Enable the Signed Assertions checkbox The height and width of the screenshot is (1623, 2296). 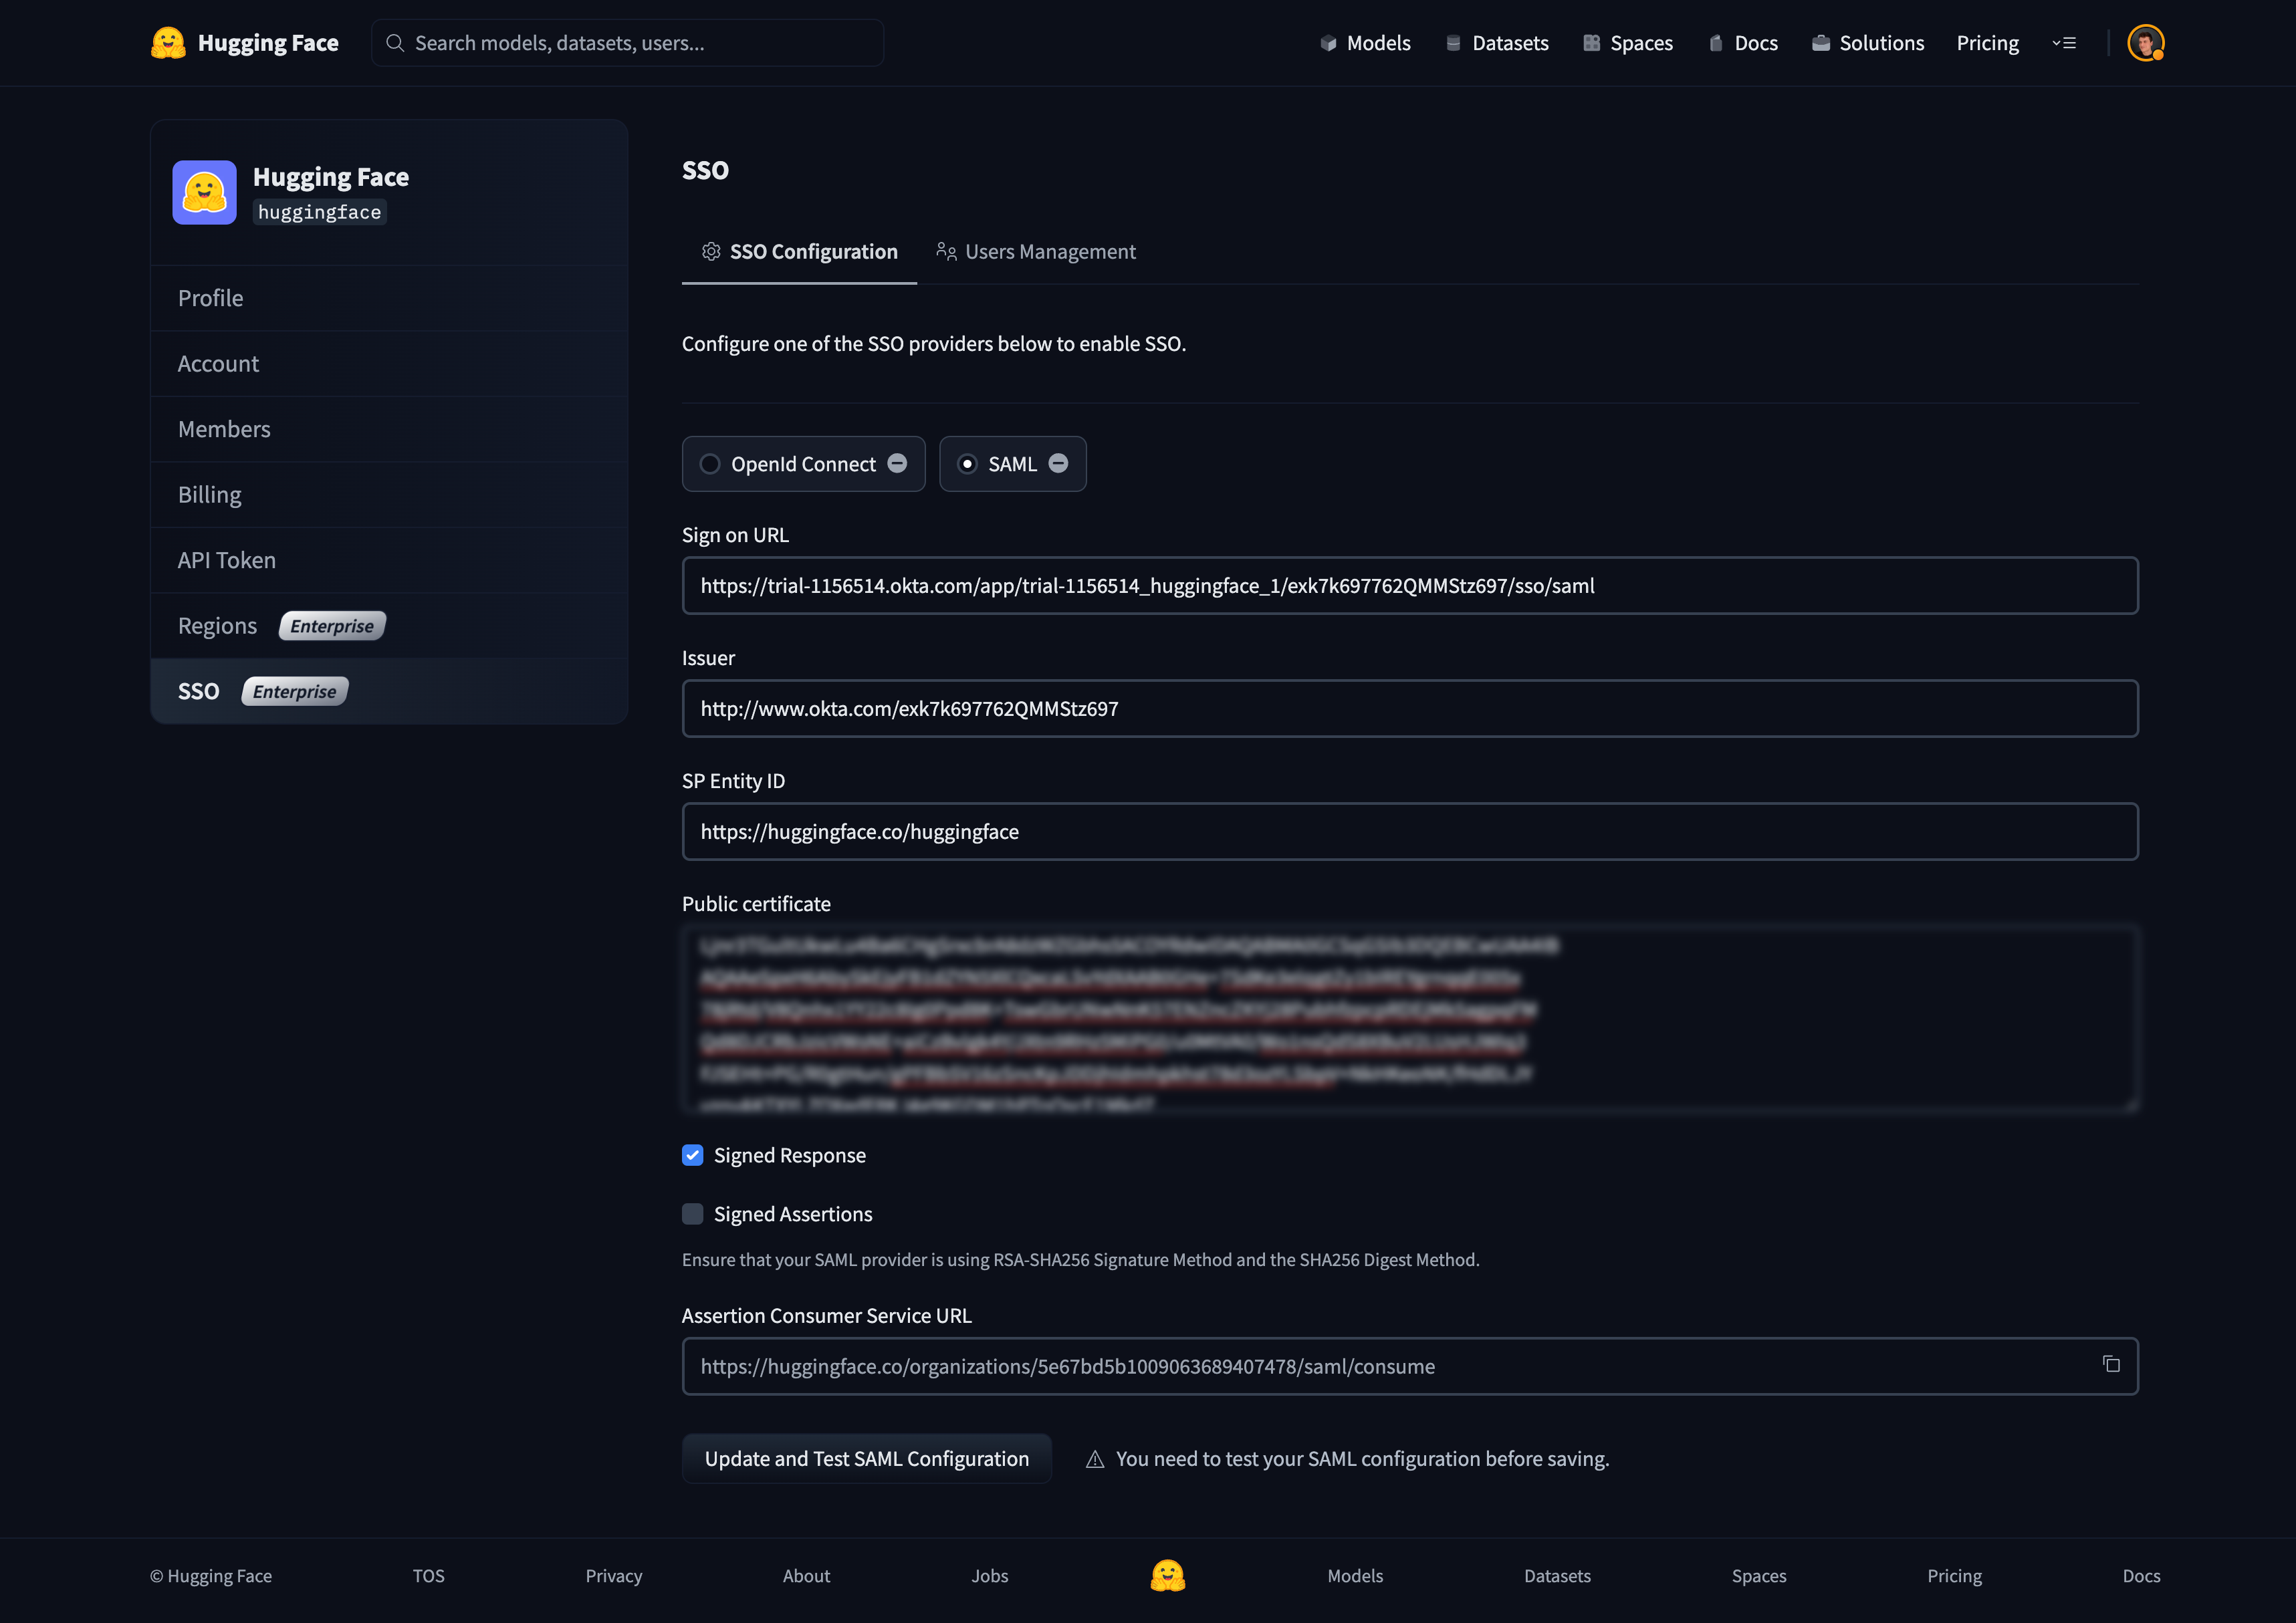click(x=692, y=1214)
